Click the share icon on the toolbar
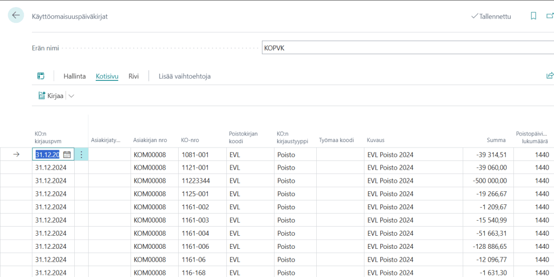554x277 pixels. pos(550,76)
